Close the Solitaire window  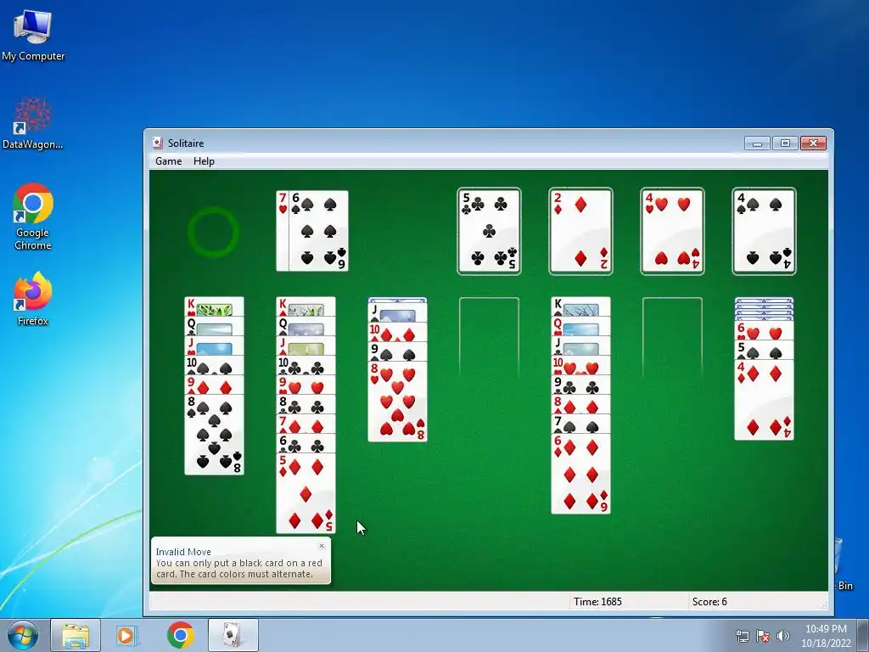point(813,143)
